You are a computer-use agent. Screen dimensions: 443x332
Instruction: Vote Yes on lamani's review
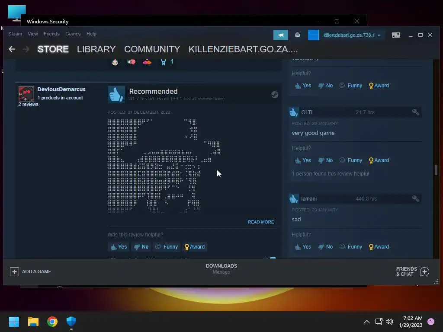pyautogui.click(x=303, y=247)
